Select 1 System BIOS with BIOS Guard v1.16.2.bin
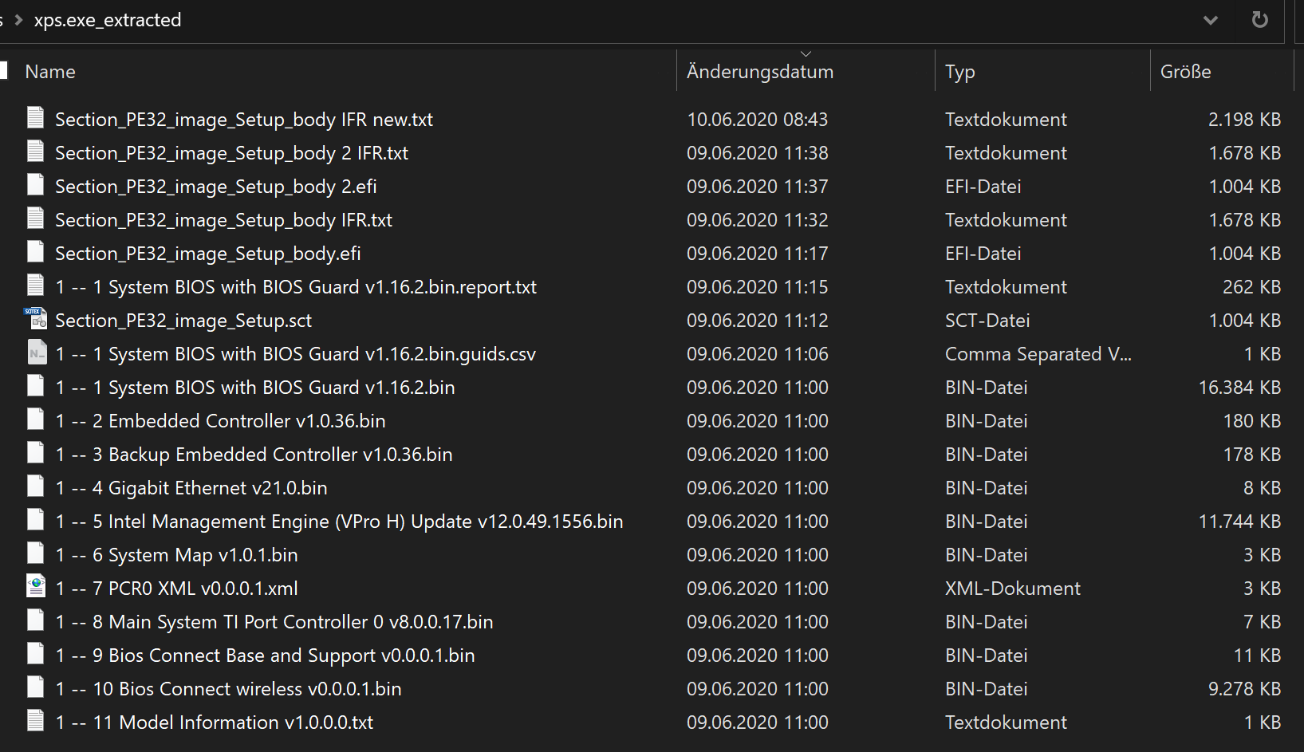Viewport: 1304px width, 752px height. pos(255,388)
